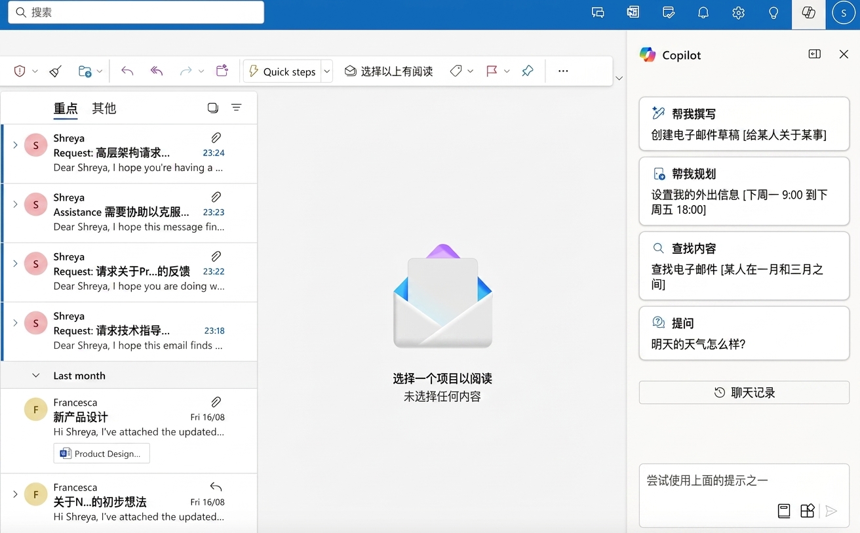This screenshot has height=533, width=860.
Task: Click the send arrow in Copilot input
Action: coord(831,511)
